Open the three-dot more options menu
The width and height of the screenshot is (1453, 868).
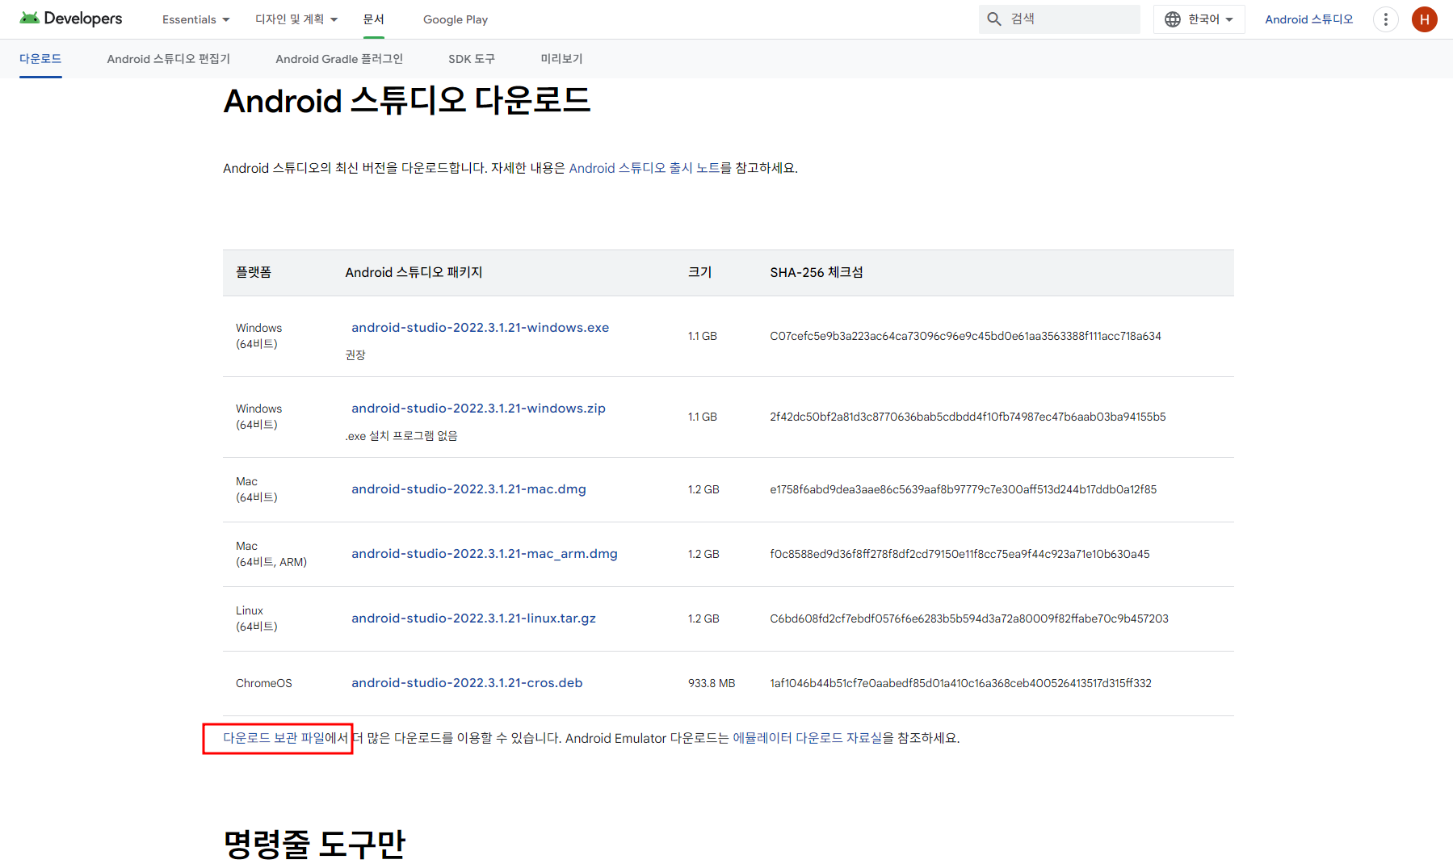1386,19
